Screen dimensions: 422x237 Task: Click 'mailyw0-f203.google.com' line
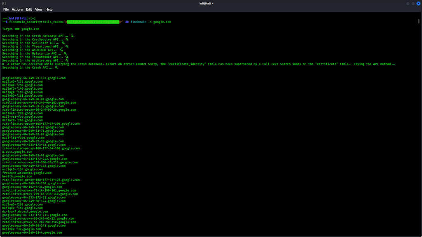(22, 204)
